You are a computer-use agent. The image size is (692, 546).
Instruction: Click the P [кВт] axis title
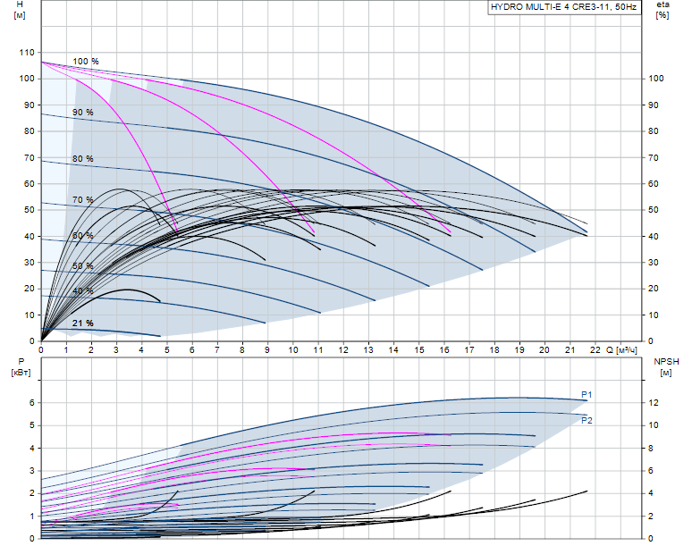[21, 367]
